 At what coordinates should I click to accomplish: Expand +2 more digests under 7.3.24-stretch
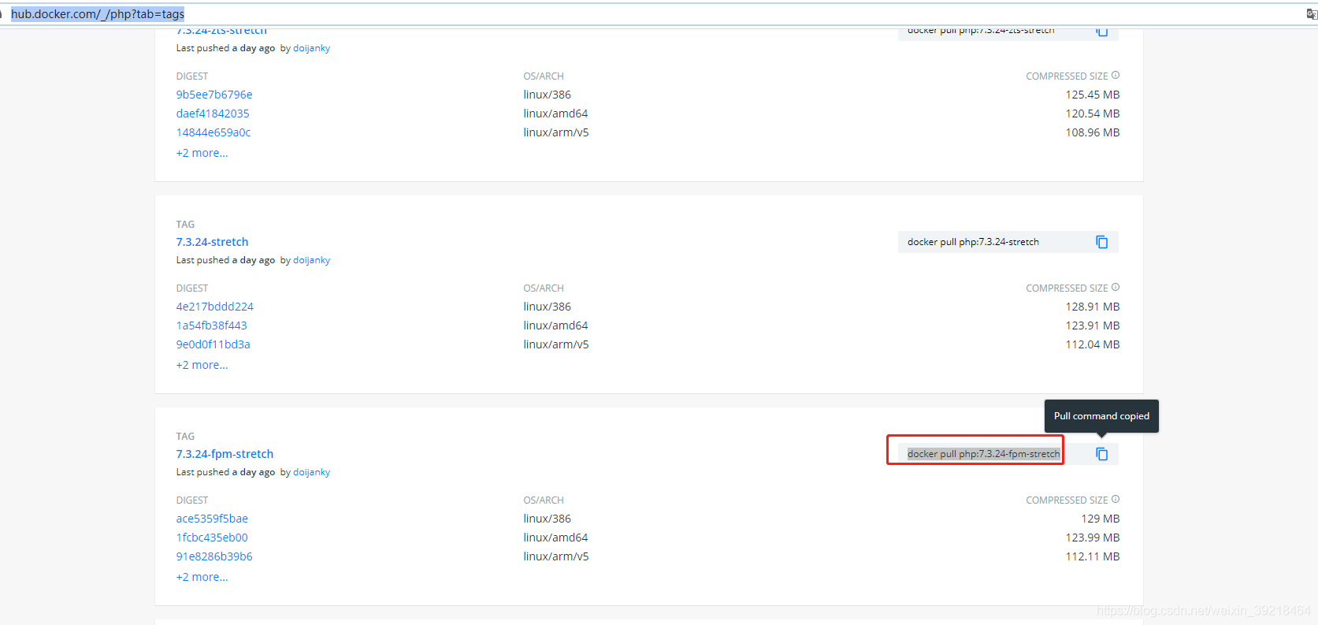coord(202,365)
